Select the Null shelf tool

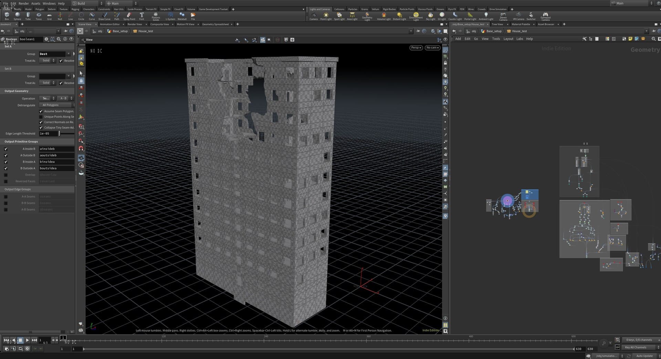[x=60, y=16]
